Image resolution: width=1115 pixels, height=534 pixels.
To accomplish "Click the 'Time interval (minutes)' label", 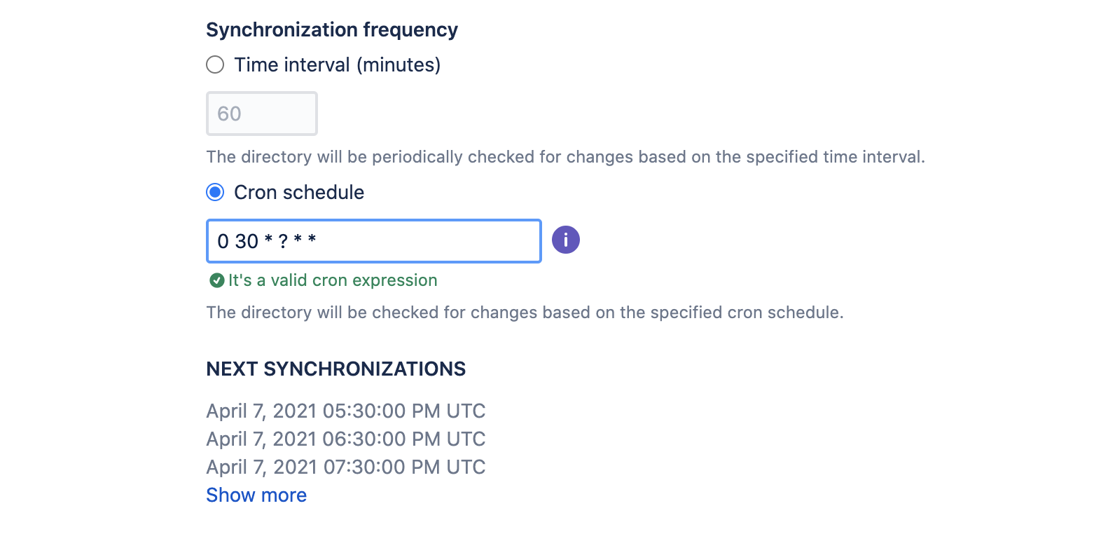I will tap(337, 64).
